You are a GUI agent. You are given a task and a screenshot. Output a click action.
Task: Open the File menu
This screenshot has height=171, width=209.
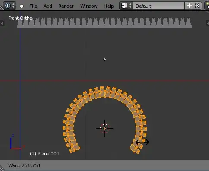33,6
